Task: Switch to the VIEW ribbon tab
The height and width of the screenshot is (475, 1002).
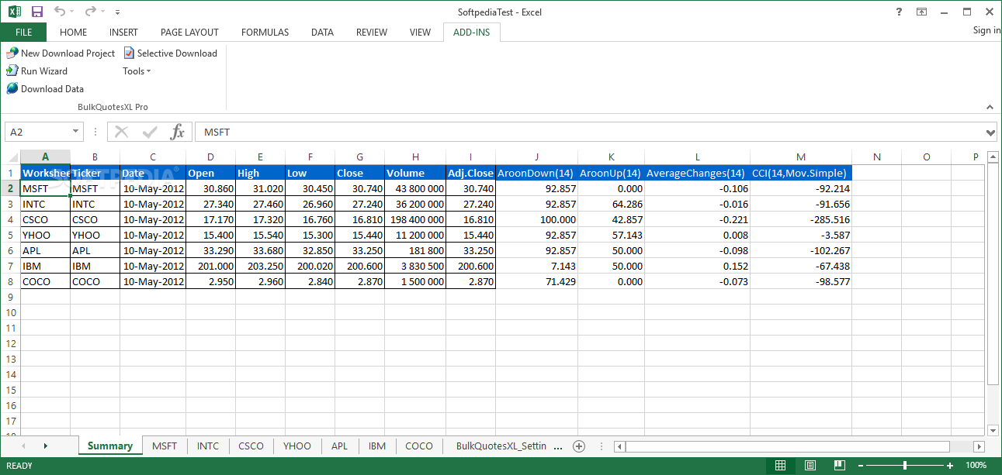Action: (420, 32)
